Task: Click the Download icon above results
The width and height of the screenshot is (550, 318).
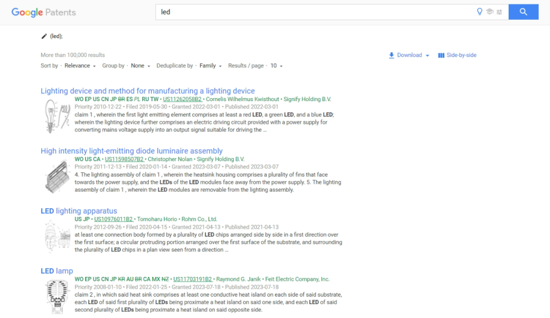Action: point(391,55)
